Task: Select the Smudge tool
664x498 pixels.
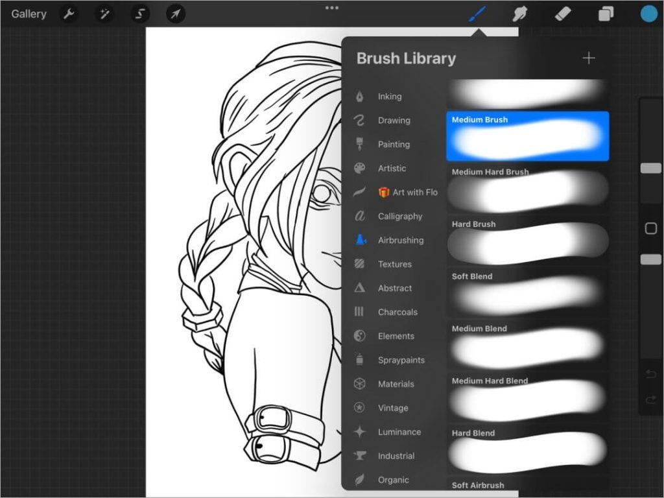Action: (519, 14)
